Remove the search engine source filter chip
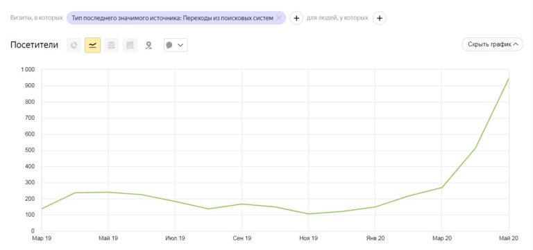The image size is (533, 250). (x=279, y=18)
